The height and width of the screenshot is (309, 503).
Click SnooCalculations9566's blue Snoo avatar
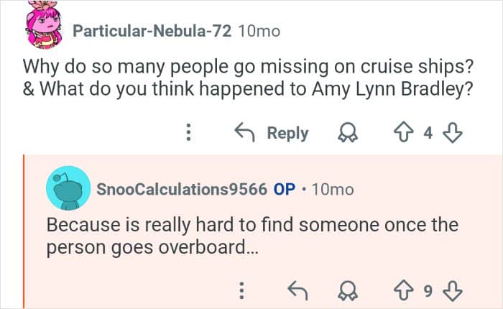[x=68, y=188]
